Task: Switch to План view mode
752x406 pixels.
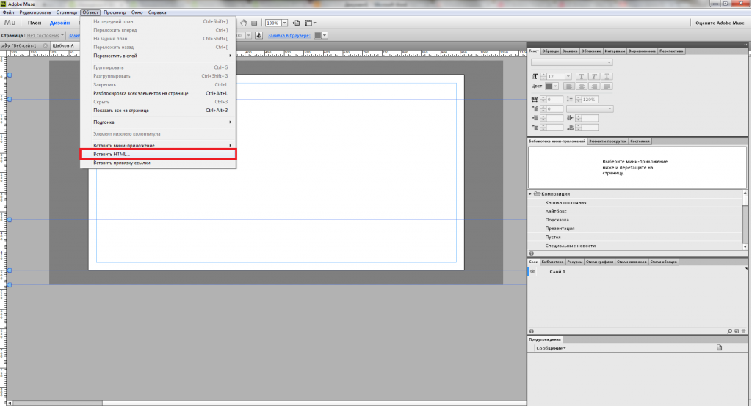Action: pos(35,23)
